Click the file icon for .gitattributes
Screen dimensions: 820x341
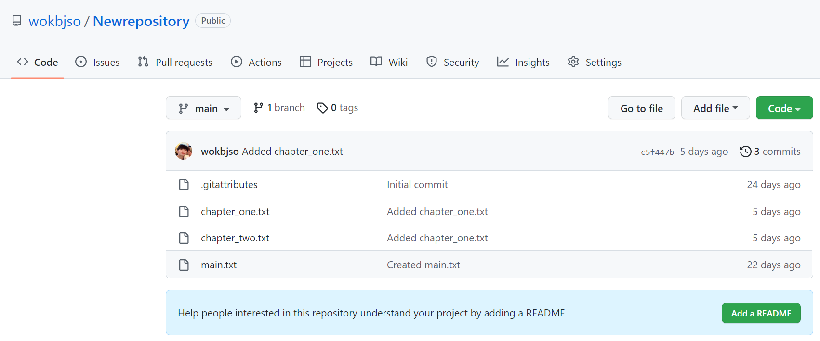pyautogui.click(x=184, y=185)
